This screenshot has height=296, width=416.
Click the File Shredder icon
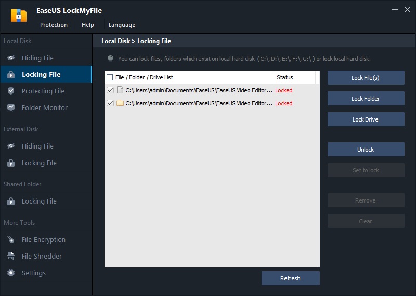pos(11,256)
